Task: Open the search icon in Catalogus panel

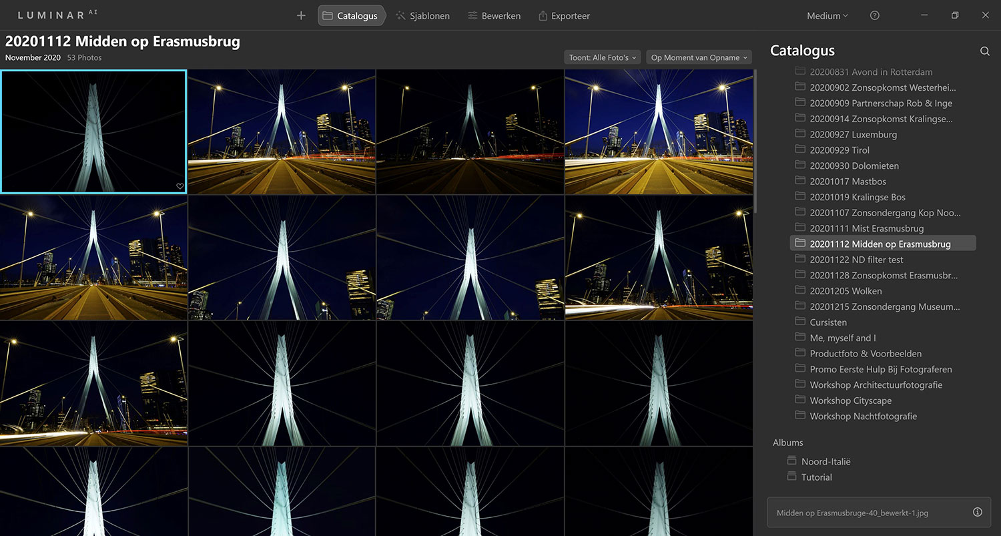Action: pyautogui.click(x=984, y=51)
